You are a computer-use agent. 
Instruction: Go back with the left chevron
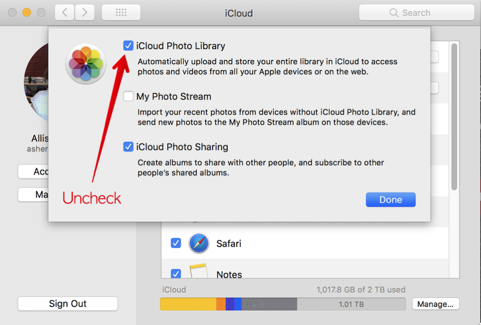click(x=65, y=13)
